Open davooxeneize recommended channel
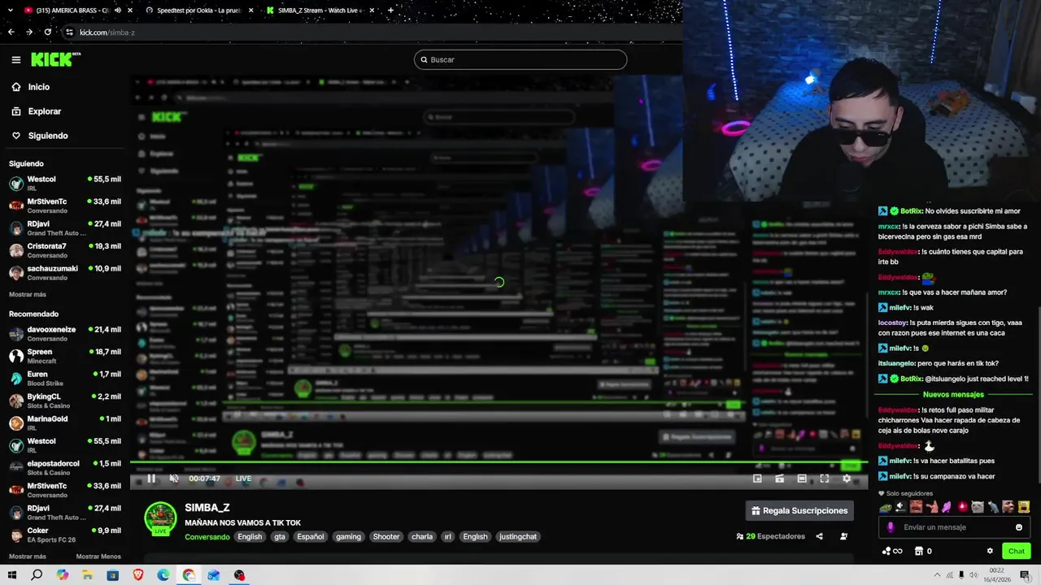1041x585 pixels. pos(65,334)
